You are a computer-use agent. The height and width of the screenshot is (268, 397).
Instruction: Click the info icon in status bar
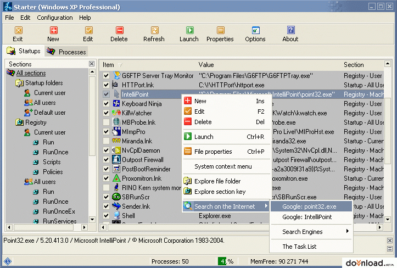point(8,261)
